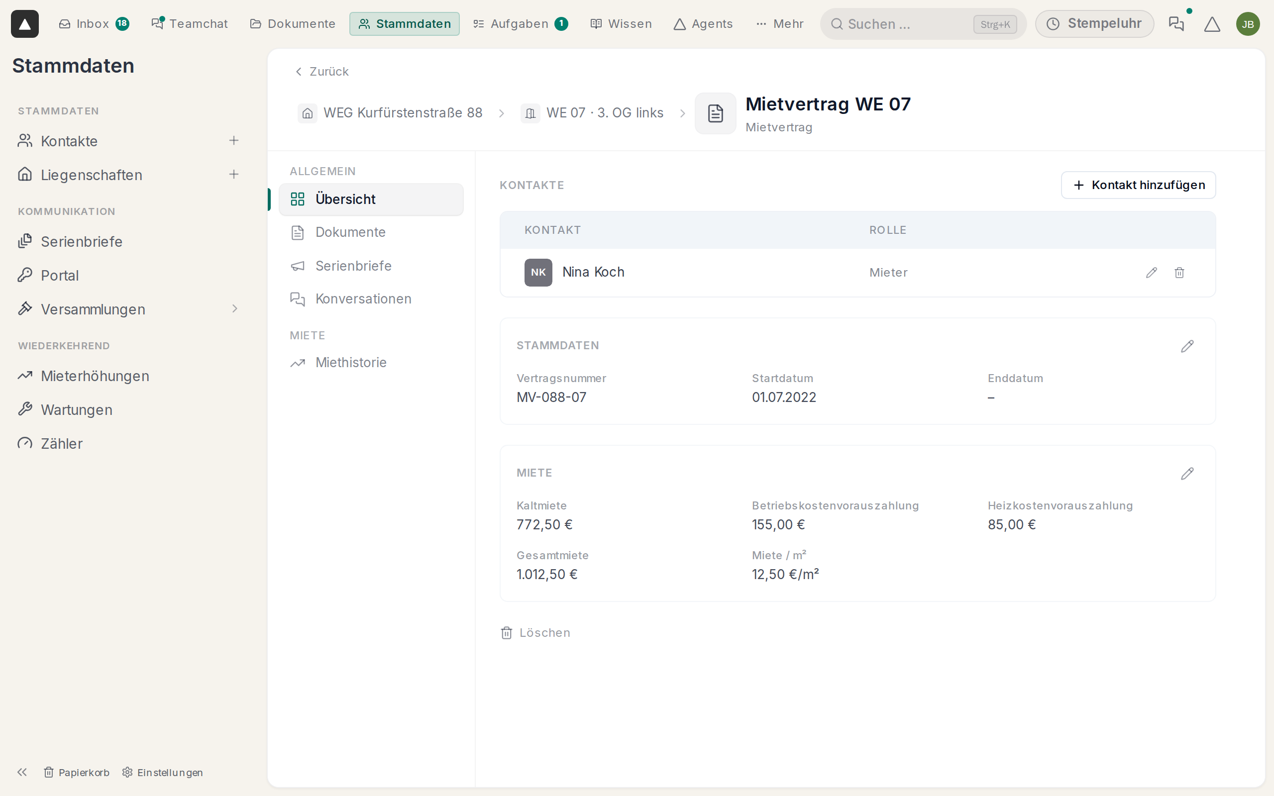This screenshot has width=1274, height=796.
Task: Open the JB user avatar
Action: click(1248, 24)
